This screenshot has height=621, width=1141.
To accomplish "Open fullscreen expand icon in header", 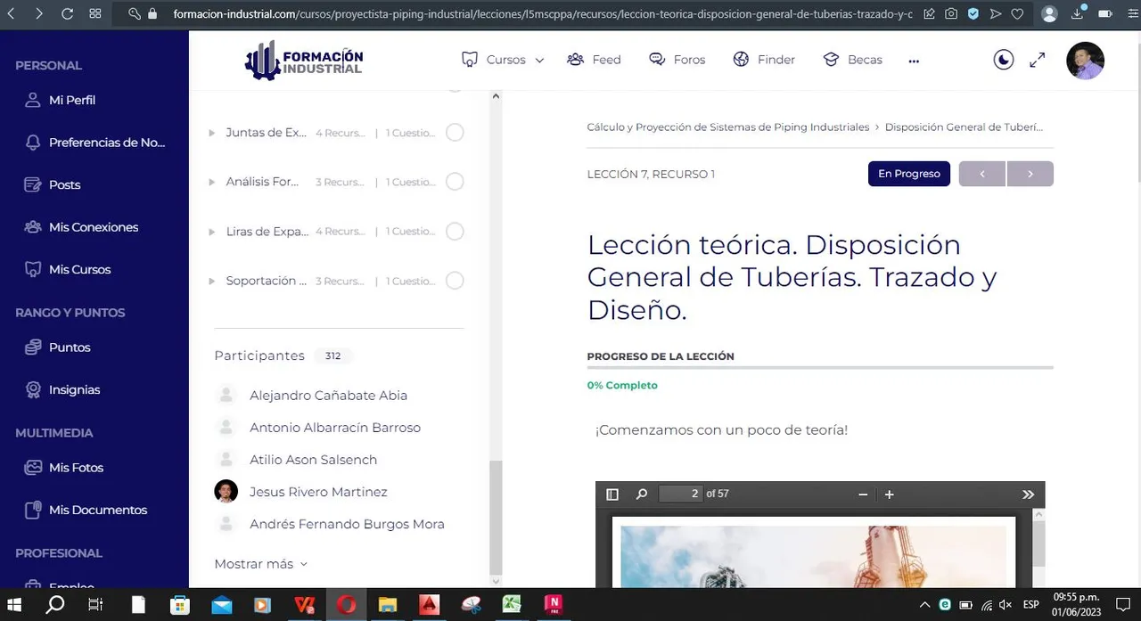I will [x=1038, y=60].
